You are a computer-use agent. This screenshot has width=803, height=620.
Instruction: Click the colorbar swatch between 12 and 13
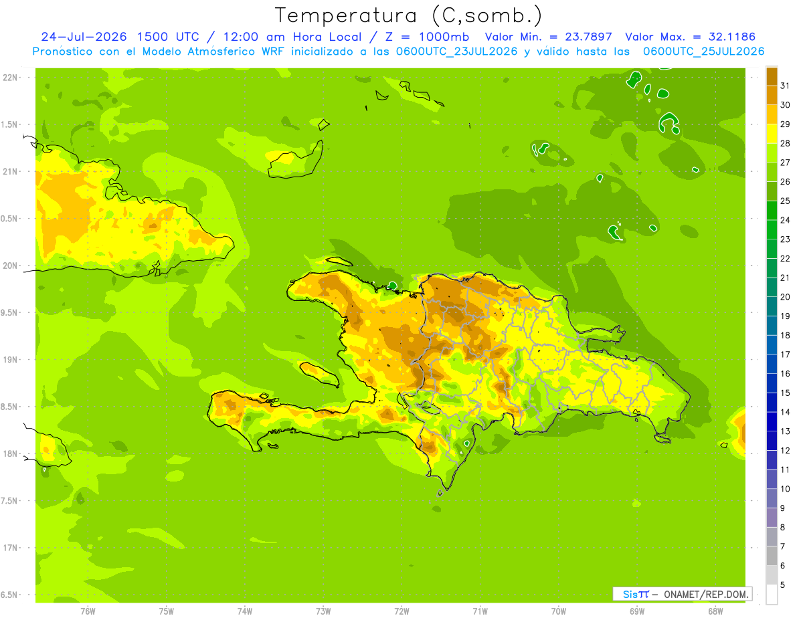click(x=772, y=441)
